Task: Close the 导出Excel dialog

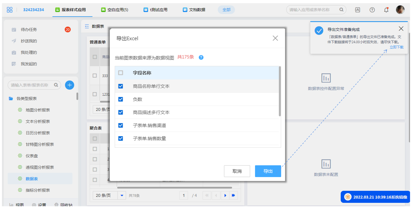Action: pos(275,38)
